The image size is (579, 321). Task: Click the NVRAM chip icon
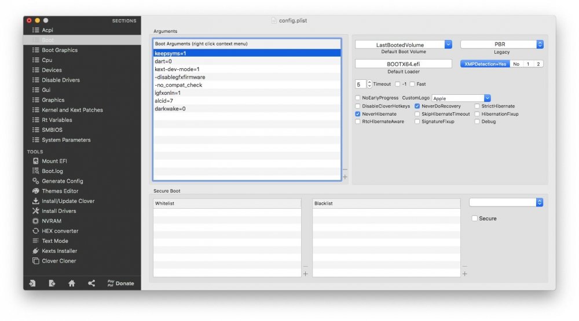click(x=35, y=220)
